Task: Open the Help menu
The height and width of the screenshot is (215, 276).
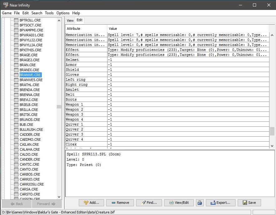Action: point(76,13)
